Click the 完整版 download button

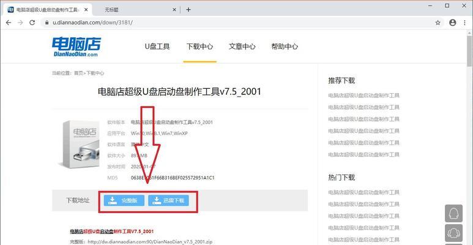pyautogui.click(x=124, y=200)
